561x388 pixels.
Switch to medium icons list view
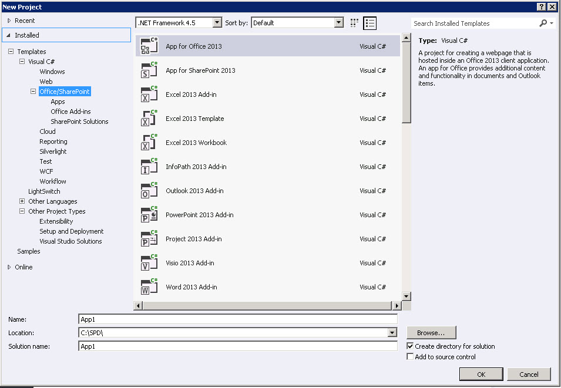coord(369,23)
